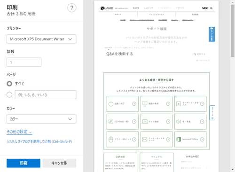Click the NEC logo in preview header
Viewport: 235px width, 172px height.
click(x=205, y=8)
